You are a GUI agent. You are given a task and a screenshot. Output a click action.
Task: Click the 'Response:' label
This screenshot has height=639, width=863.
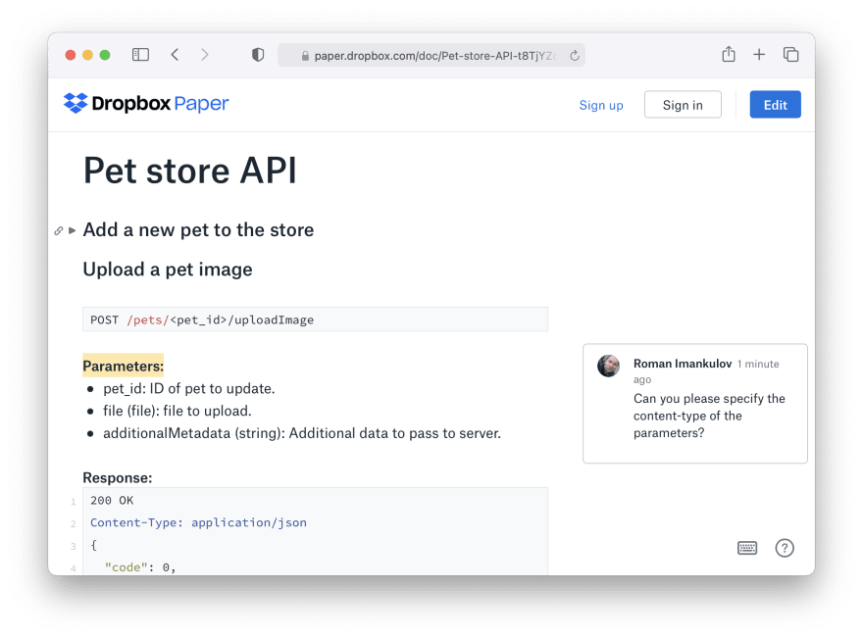coord(118,477)
